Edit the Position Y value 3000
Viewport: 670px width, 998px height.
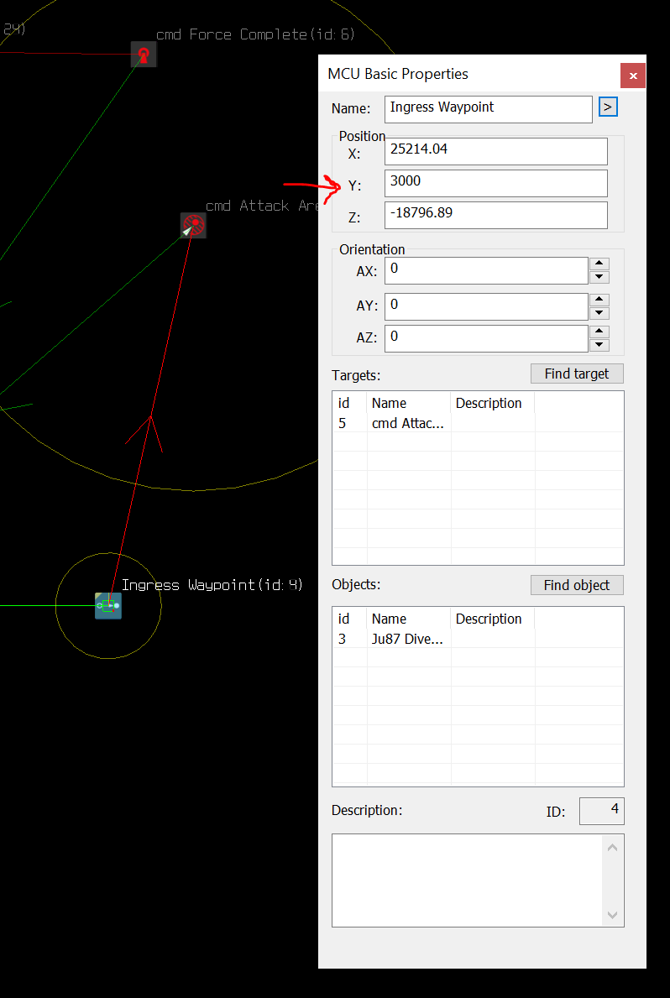click(x=496, y=183)
